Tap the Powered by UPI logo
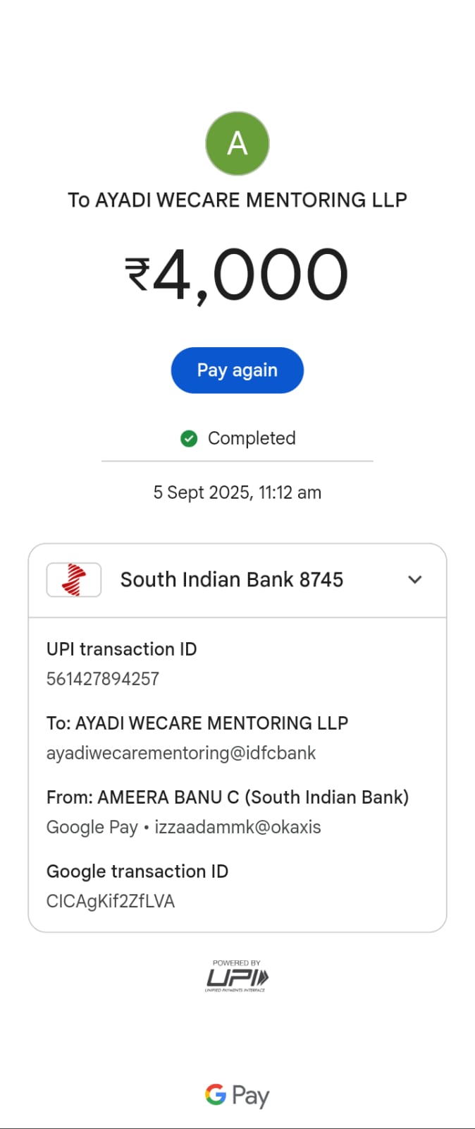 pyautogui.click(x=237, y=977)
